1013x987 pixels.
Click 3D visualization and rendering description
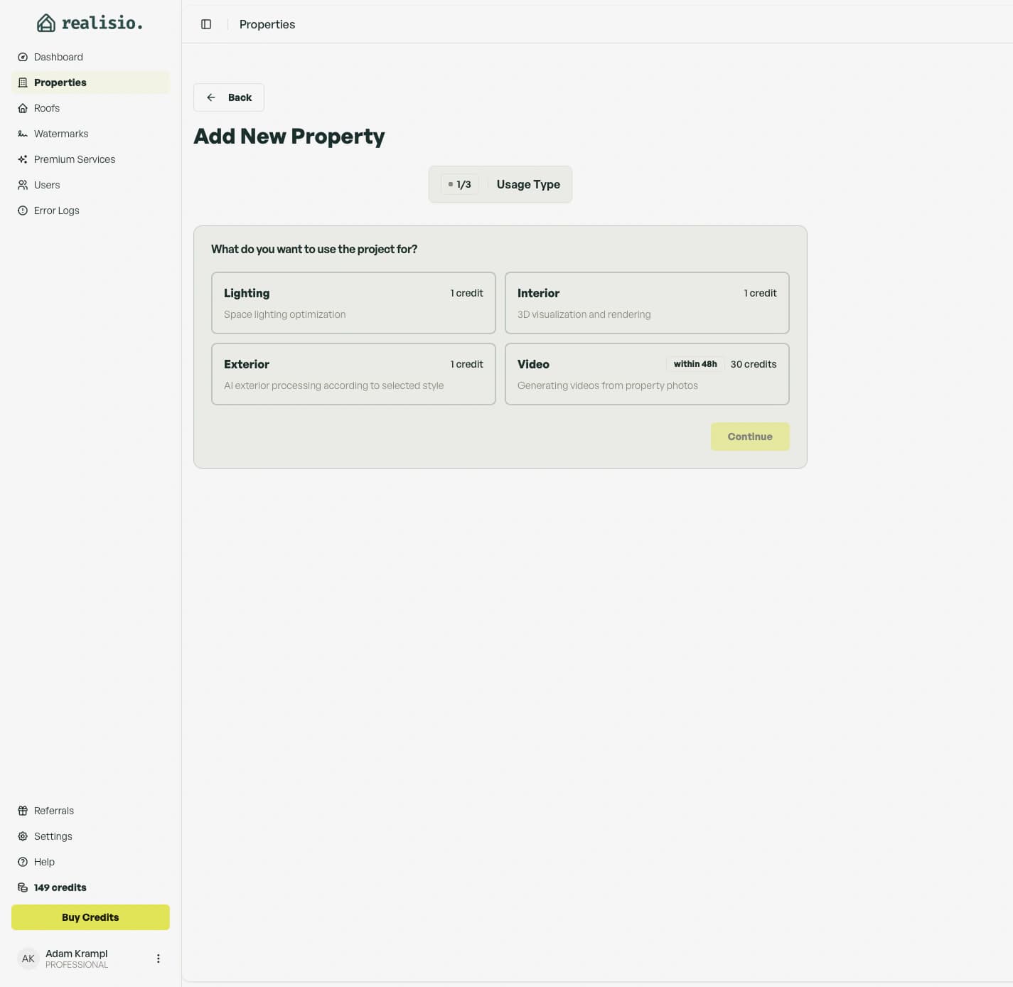pos(584,314)
